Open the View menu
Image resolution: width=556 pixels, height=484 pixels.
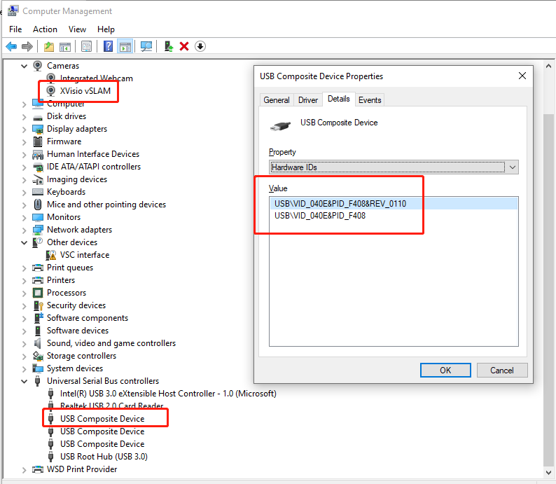click(x=77, y=29)
